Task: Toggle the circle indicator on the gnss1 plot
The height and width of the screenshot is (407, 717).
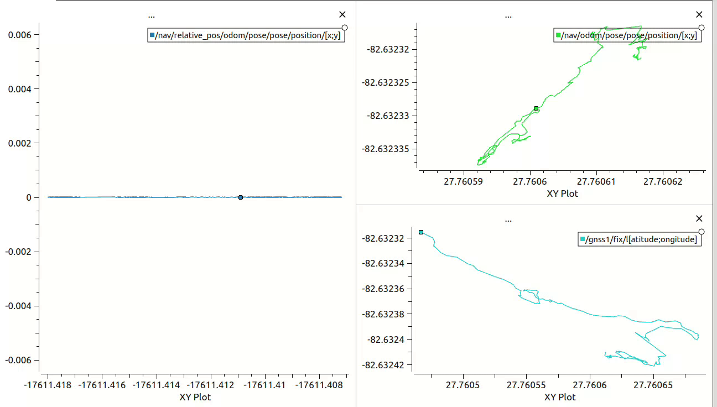Action: 702,232
